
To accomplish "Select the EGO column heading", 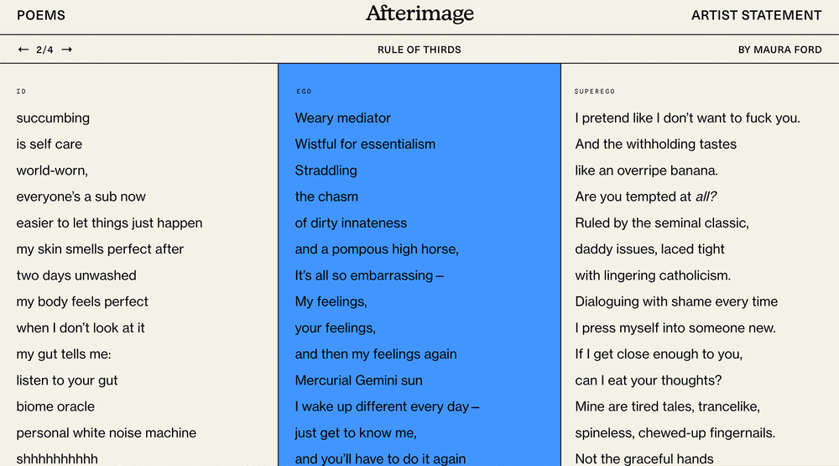I will [x=304, y=91].
